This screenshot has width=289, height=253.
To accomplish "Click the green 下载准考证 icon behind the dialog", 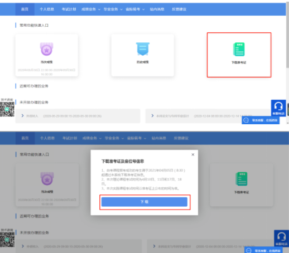I will coord(242,179).
